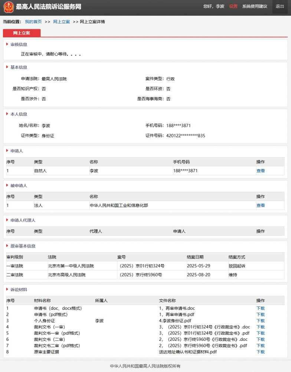Select the 北京市高级人民法院 second-instance row

coord(67,275)
